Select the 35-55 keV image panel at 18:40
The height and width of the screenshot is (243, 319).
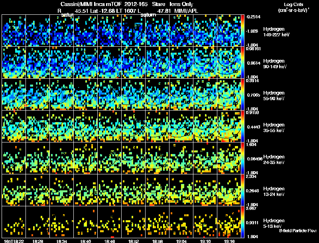coord(86,126)
